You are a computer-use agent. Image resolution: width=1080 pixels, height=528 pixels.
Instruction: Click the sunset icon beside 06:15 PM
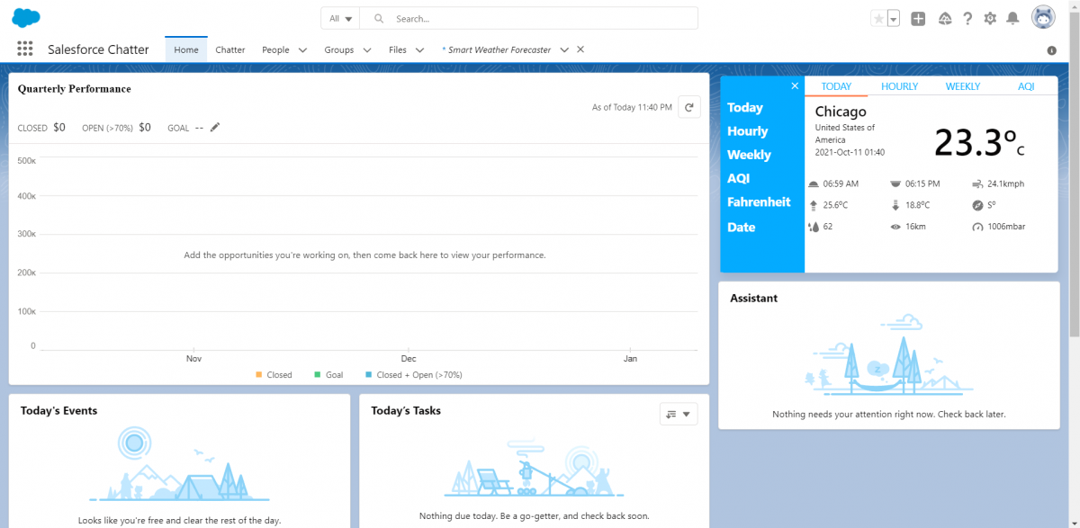pyautogui.click(x=895, y=183)
